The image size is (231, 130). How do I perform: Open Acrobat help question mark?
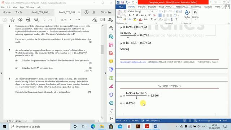tap(87, 12)
